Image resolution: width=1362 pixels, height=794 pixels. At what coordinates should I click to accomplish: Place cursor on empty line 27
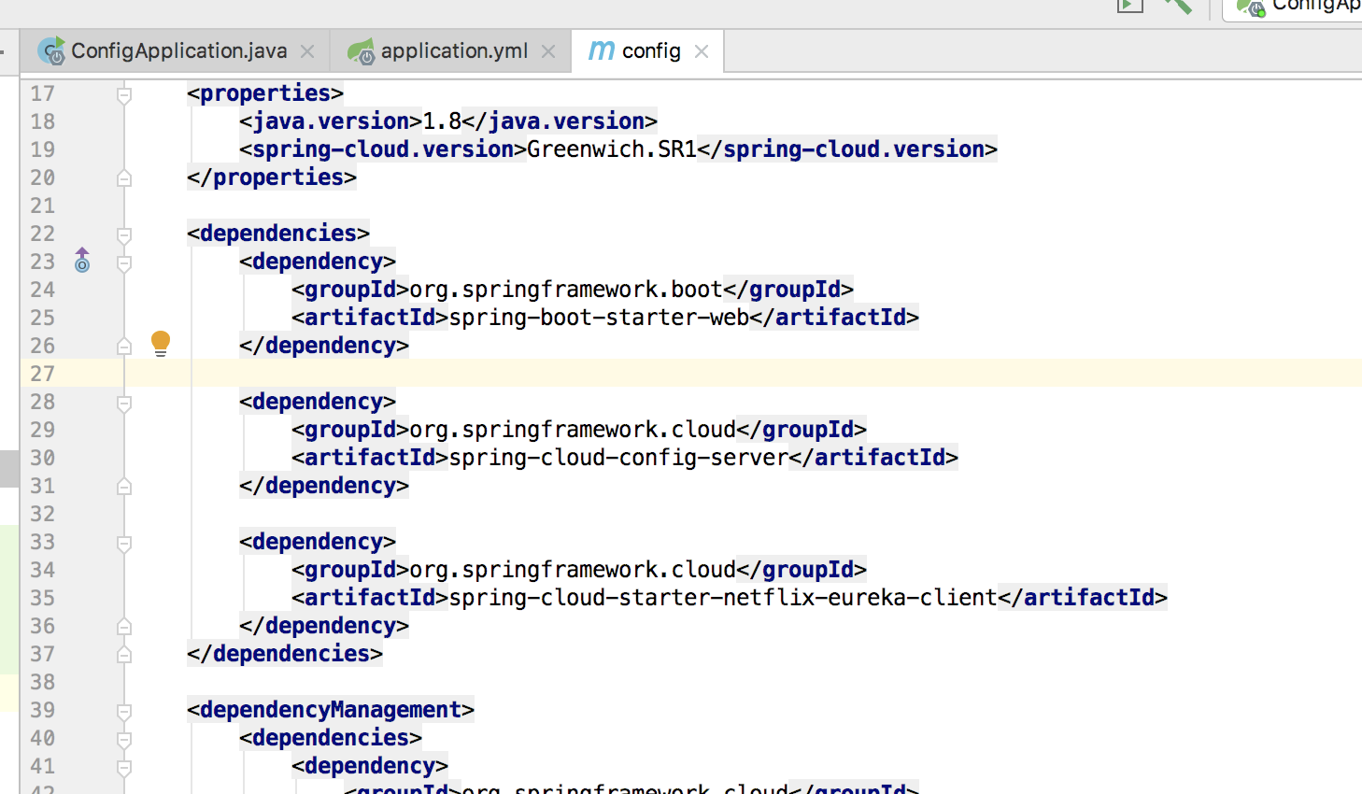click(x=744, y=374)
